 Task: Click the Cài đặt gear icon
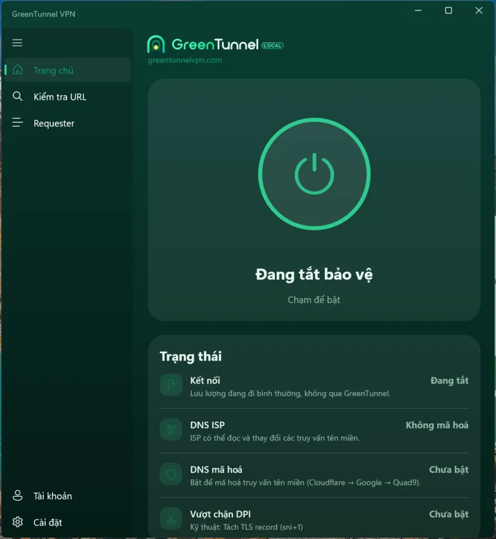tap(17, 522)
